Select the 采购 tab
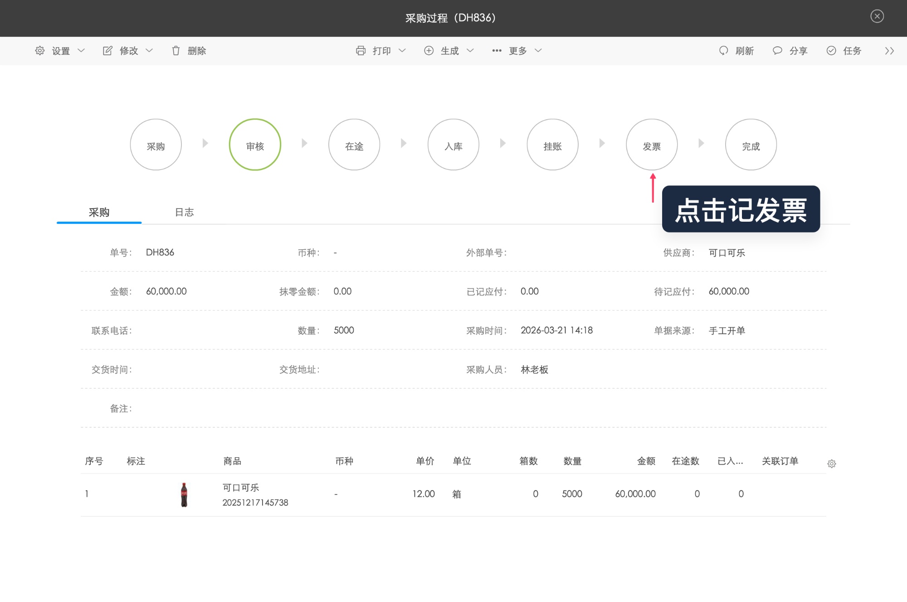 [x=98, y=212]
